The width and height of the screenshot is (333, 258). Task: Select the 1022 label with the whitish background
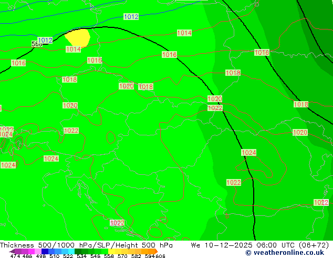(x=117, y=223)
